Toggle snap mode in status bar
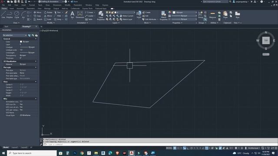 click(x=179, y=148)
